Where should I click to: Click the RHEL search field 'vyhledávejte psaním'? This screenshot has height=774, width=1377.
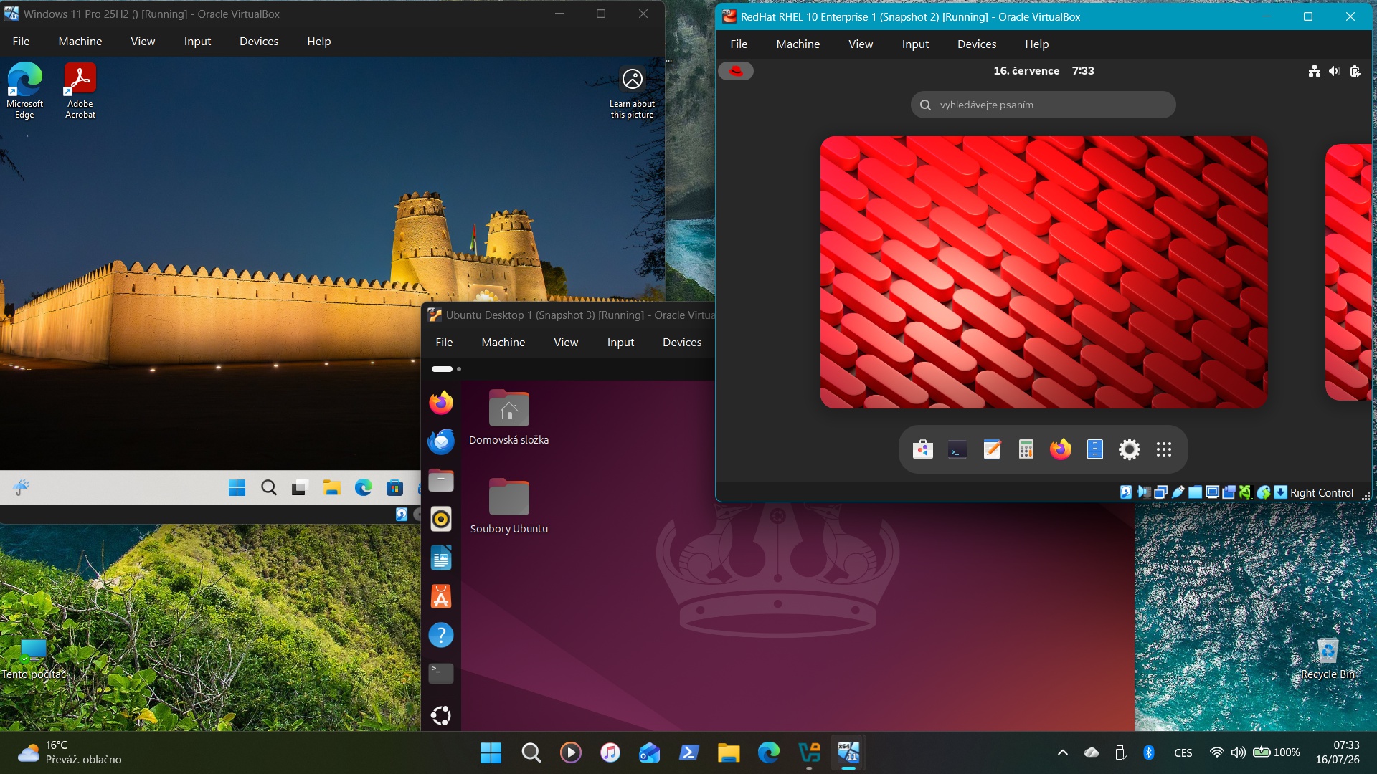click(1044, 105)
